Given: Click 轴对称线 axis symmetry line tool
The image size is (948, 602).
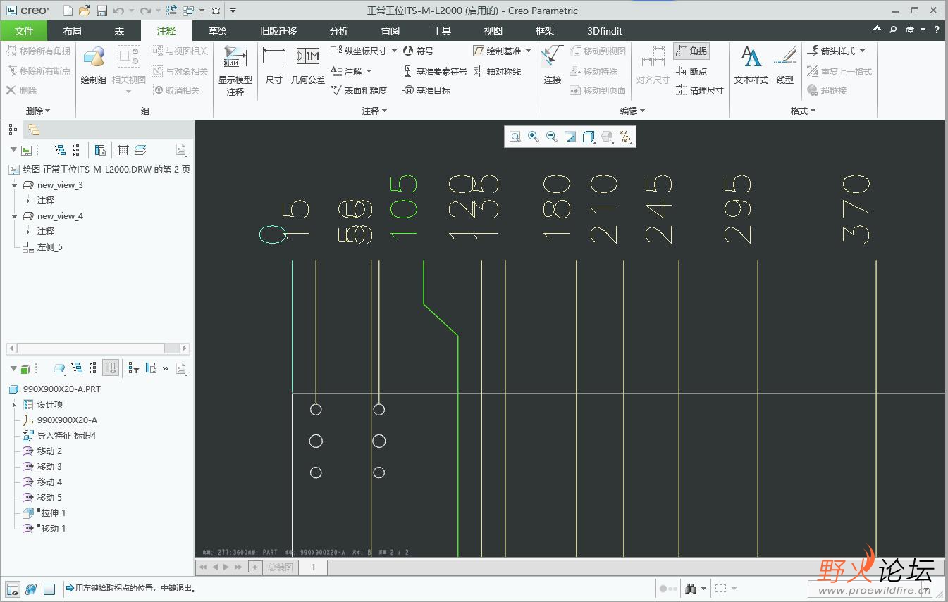Looking at the screenshot, I should pos(497,71).
